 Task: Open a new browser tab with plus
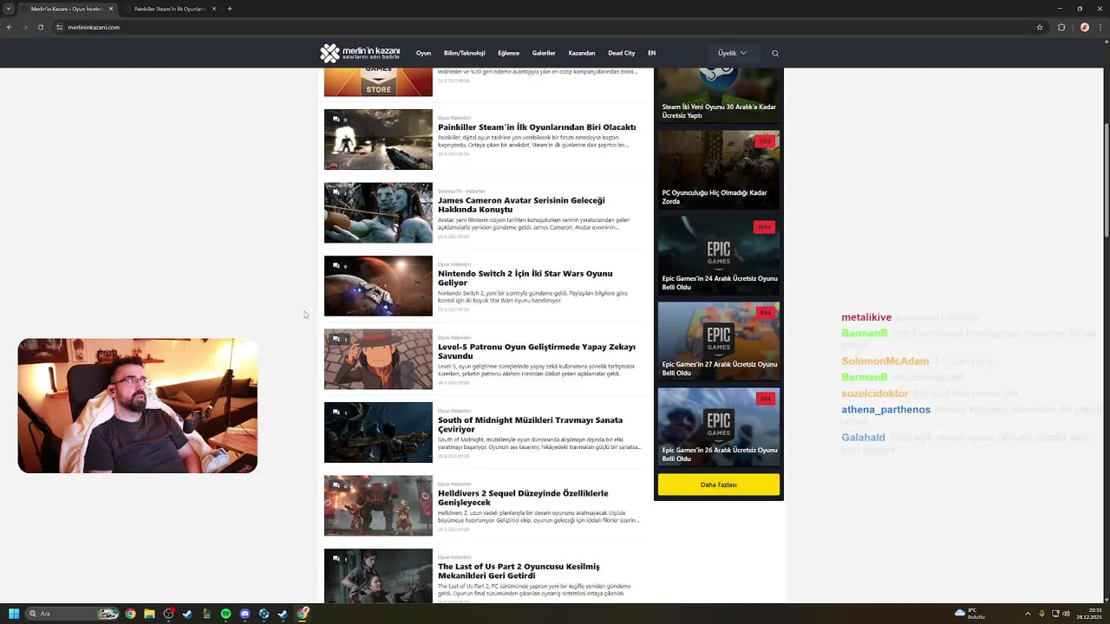(x=230, y=9)
